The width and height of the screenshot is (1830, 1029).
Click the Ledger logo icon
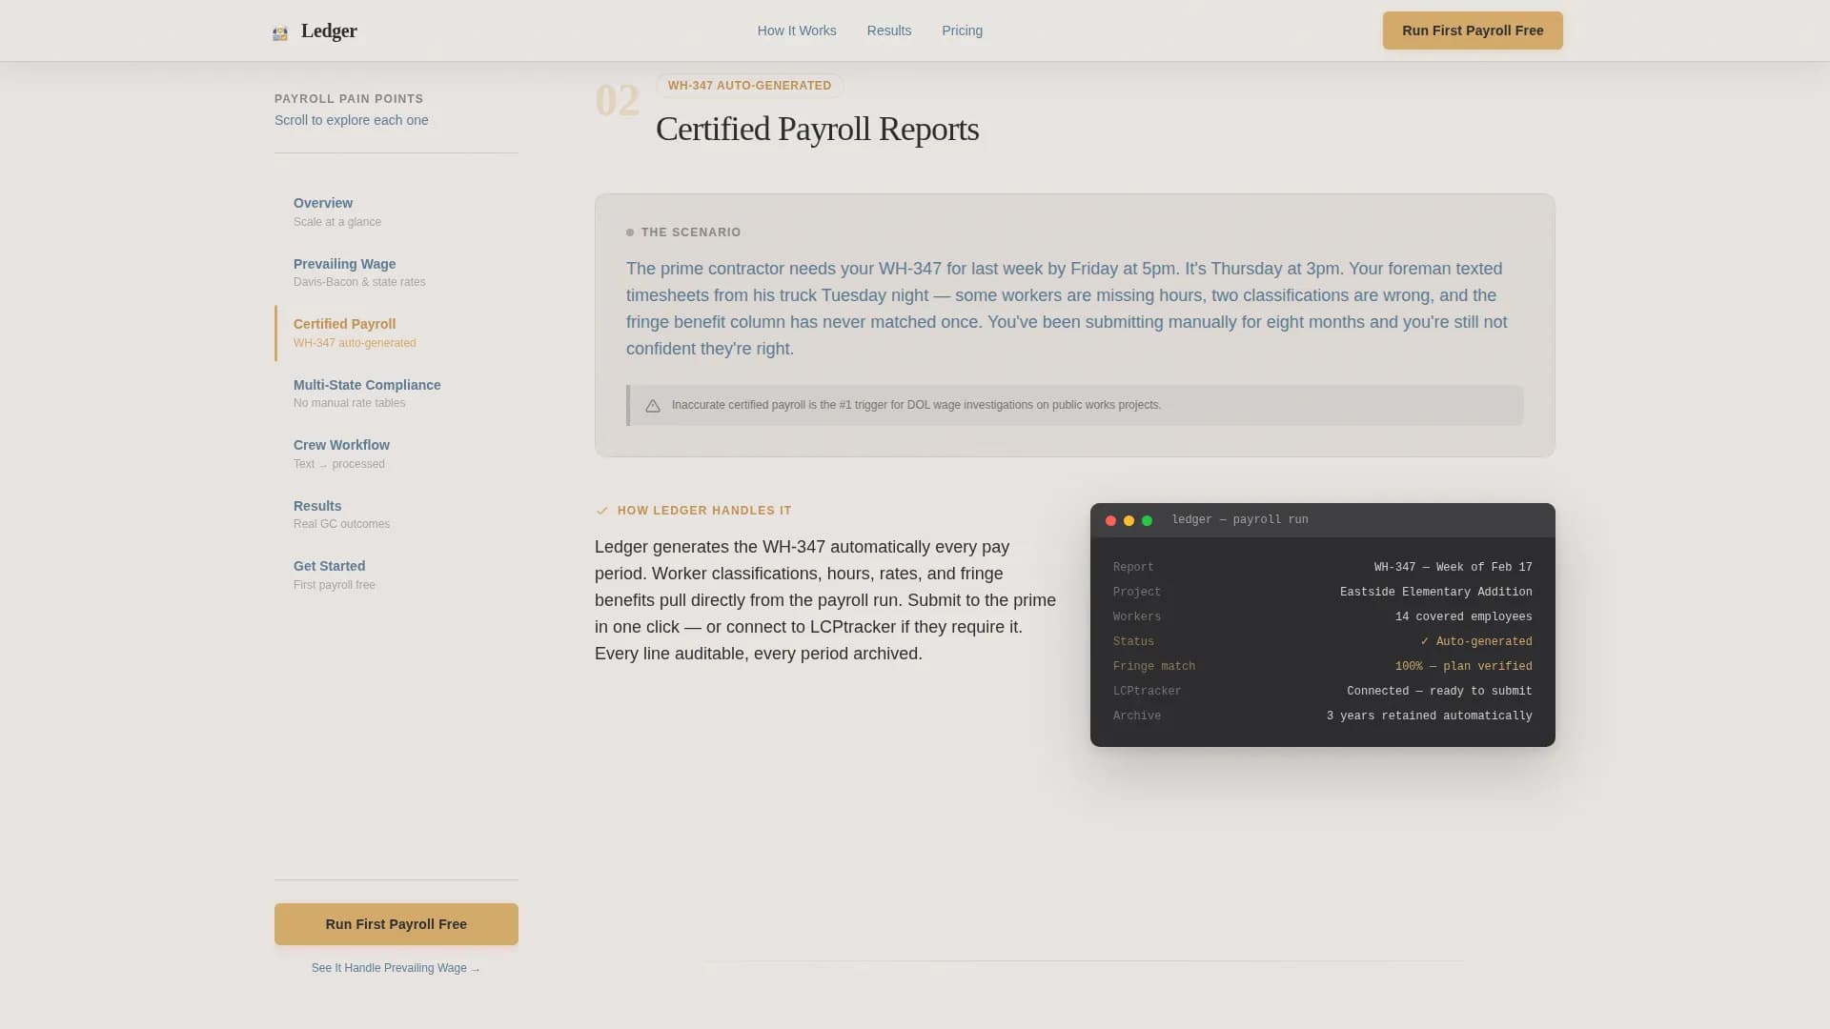click(280, 32)
